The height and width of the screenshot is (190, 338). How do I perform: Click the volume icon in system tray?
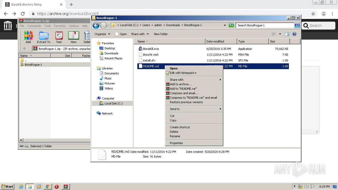[x=307, y=187]
